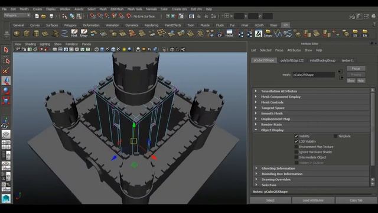Click the Impo shelf folder icon
Image resolution: width=378 pixels, height=213 pixels.
tap(268, 33)
